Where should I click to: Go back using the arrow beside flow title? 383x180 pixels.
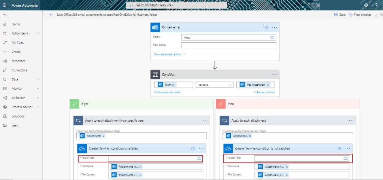coord(51,15)
